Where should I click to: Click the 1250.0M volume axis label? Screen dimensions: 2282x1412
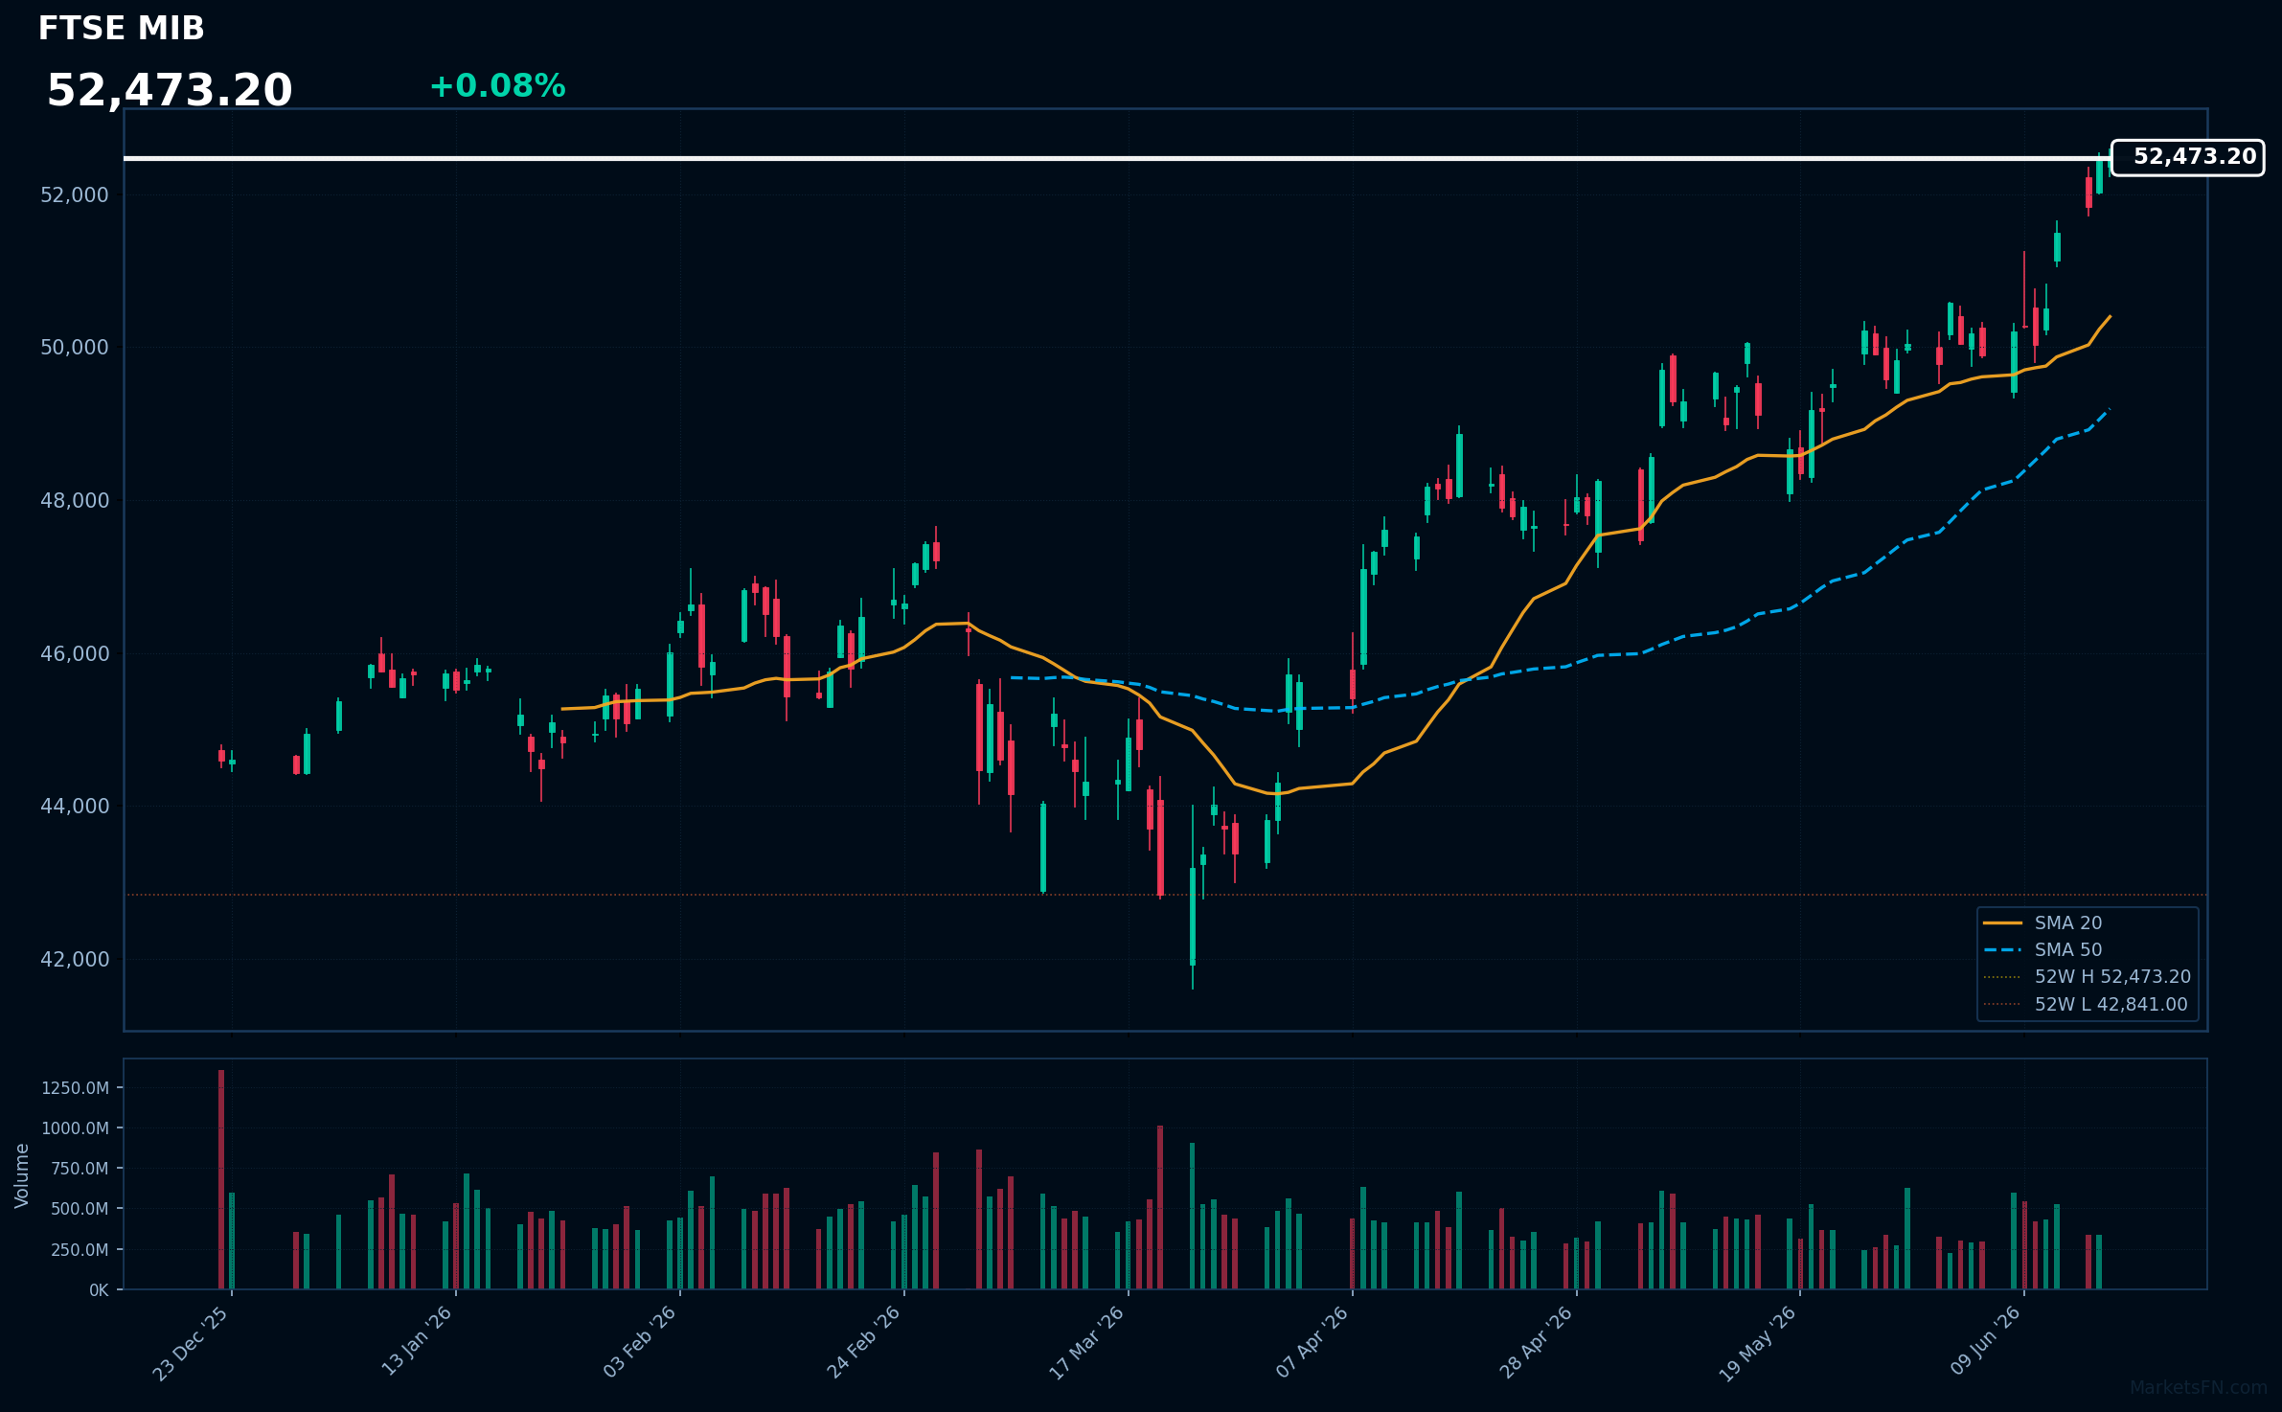[75, 1088]
